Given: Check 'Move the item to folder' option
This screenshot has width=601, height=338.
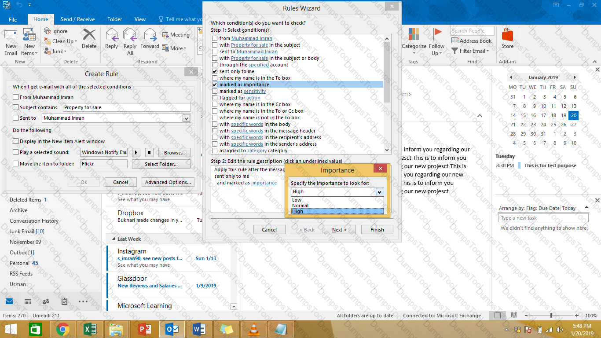Looking at the screenshot, I should tap(16, 164).
